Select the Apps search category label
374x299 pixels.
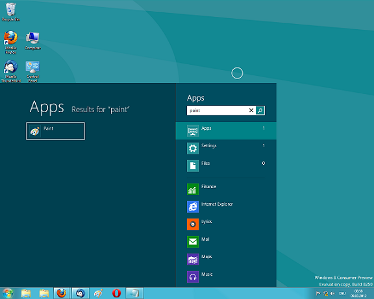[206, 128]
